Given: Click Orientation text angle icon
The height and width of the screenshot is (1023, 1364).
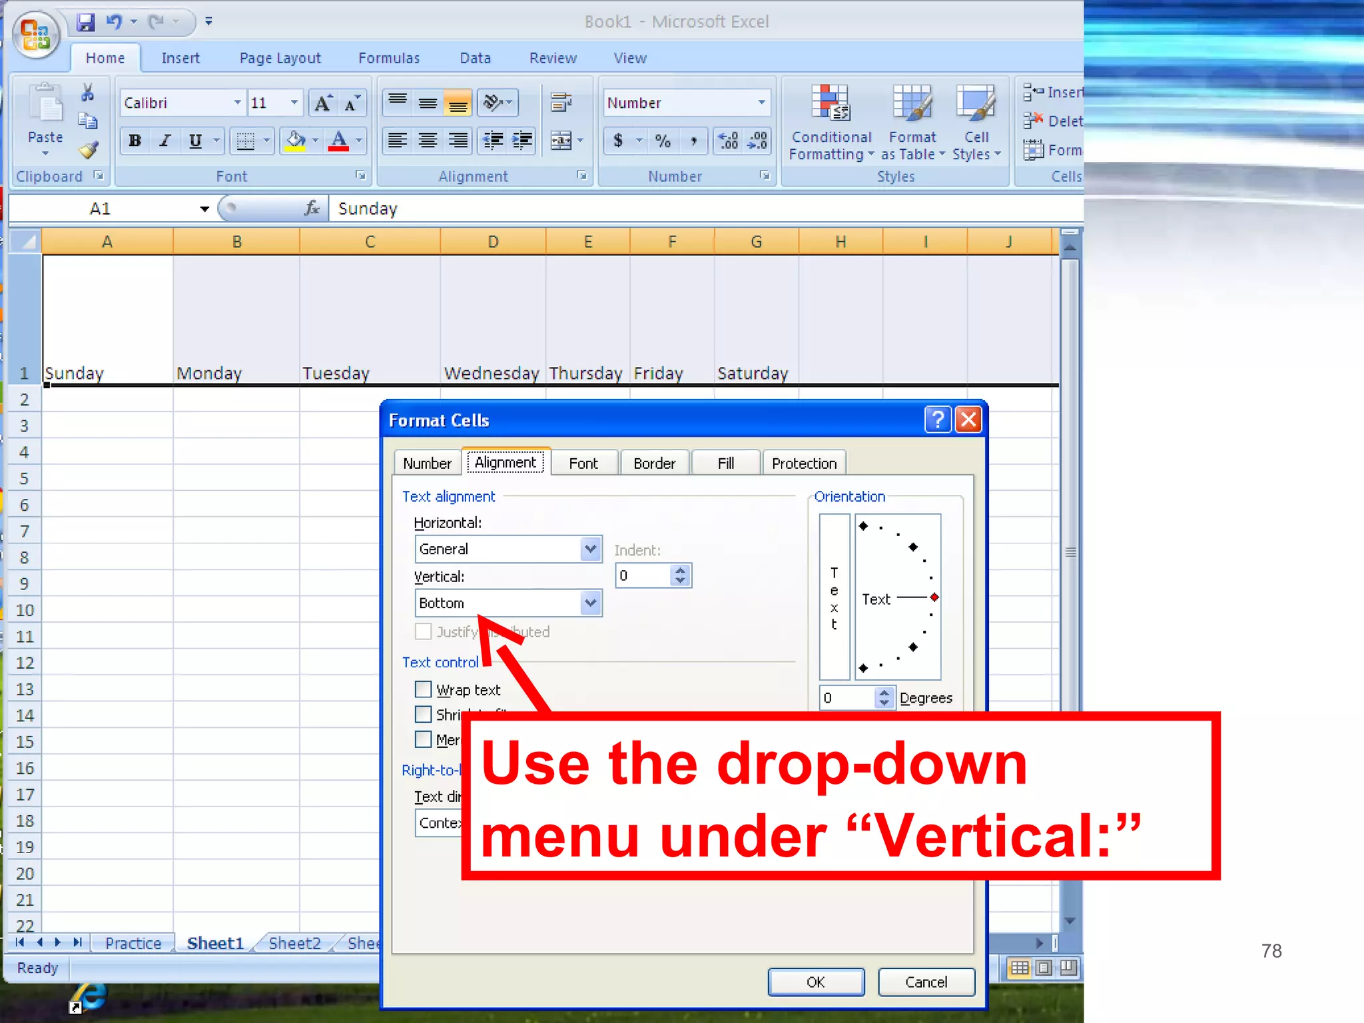Looking at the screenshot, I should pos(494,103).
